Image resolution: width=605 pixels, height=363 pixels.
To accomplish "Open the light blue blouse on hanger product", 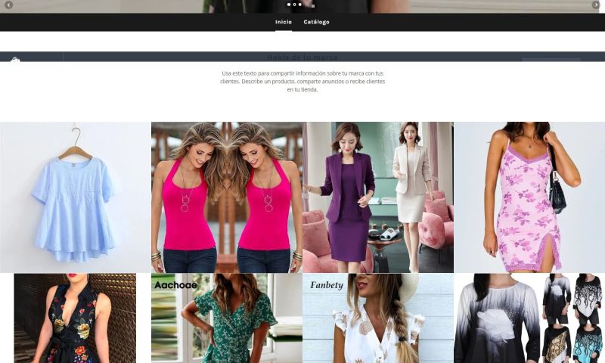I will tap(75, 197).
